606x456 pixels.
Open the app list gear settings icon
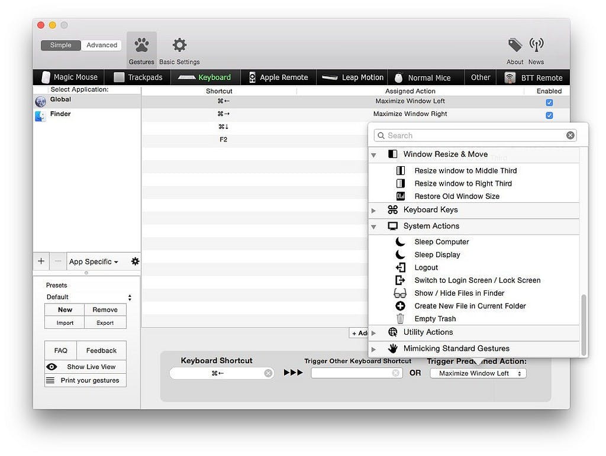pos(135,261)
